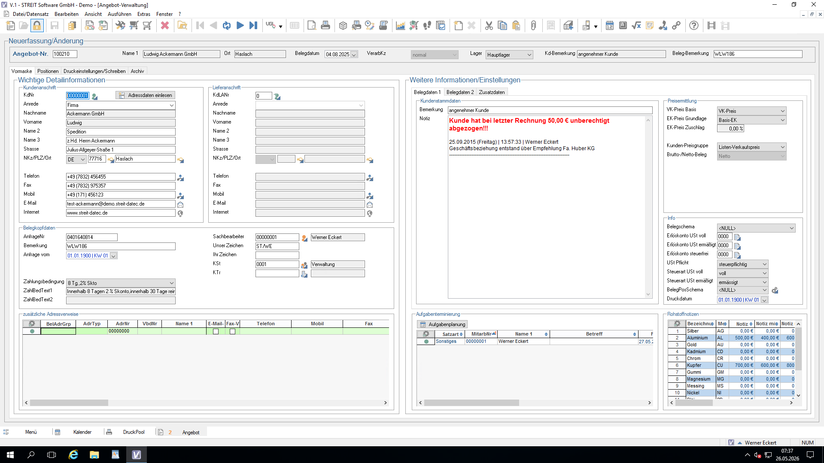Open print preview page icon
This screenshot has height=463, width=824.
[312, 26]
